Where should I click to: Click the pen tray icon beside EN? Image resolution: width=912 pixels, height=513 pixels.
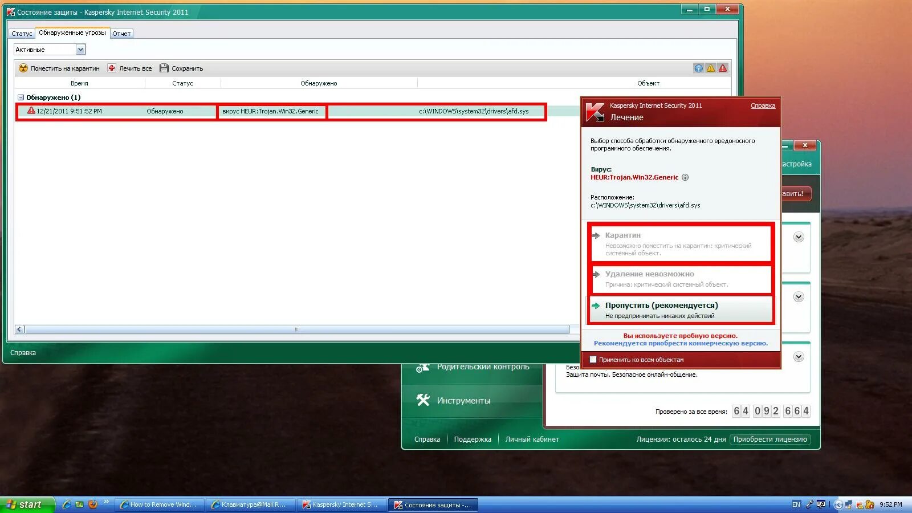809,504
